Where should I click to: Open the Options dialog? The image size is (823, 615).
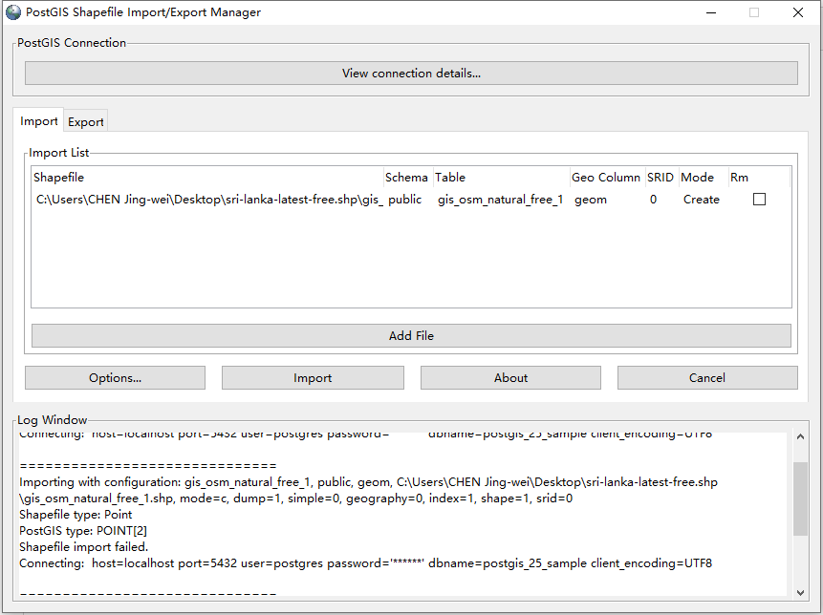[x=114, y=377]
